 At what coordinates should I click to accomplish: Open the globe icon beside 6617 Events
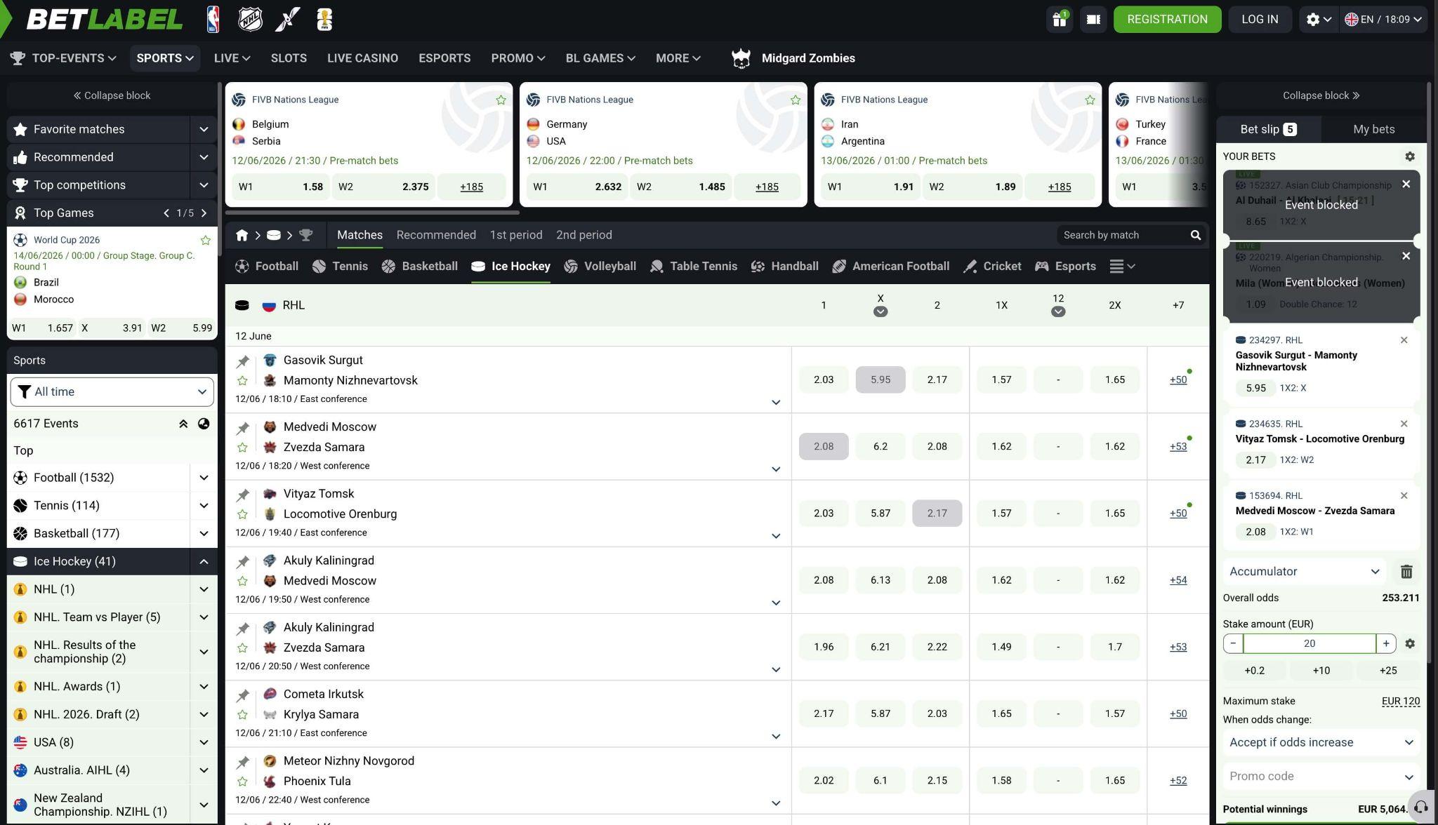pos(204,424)
